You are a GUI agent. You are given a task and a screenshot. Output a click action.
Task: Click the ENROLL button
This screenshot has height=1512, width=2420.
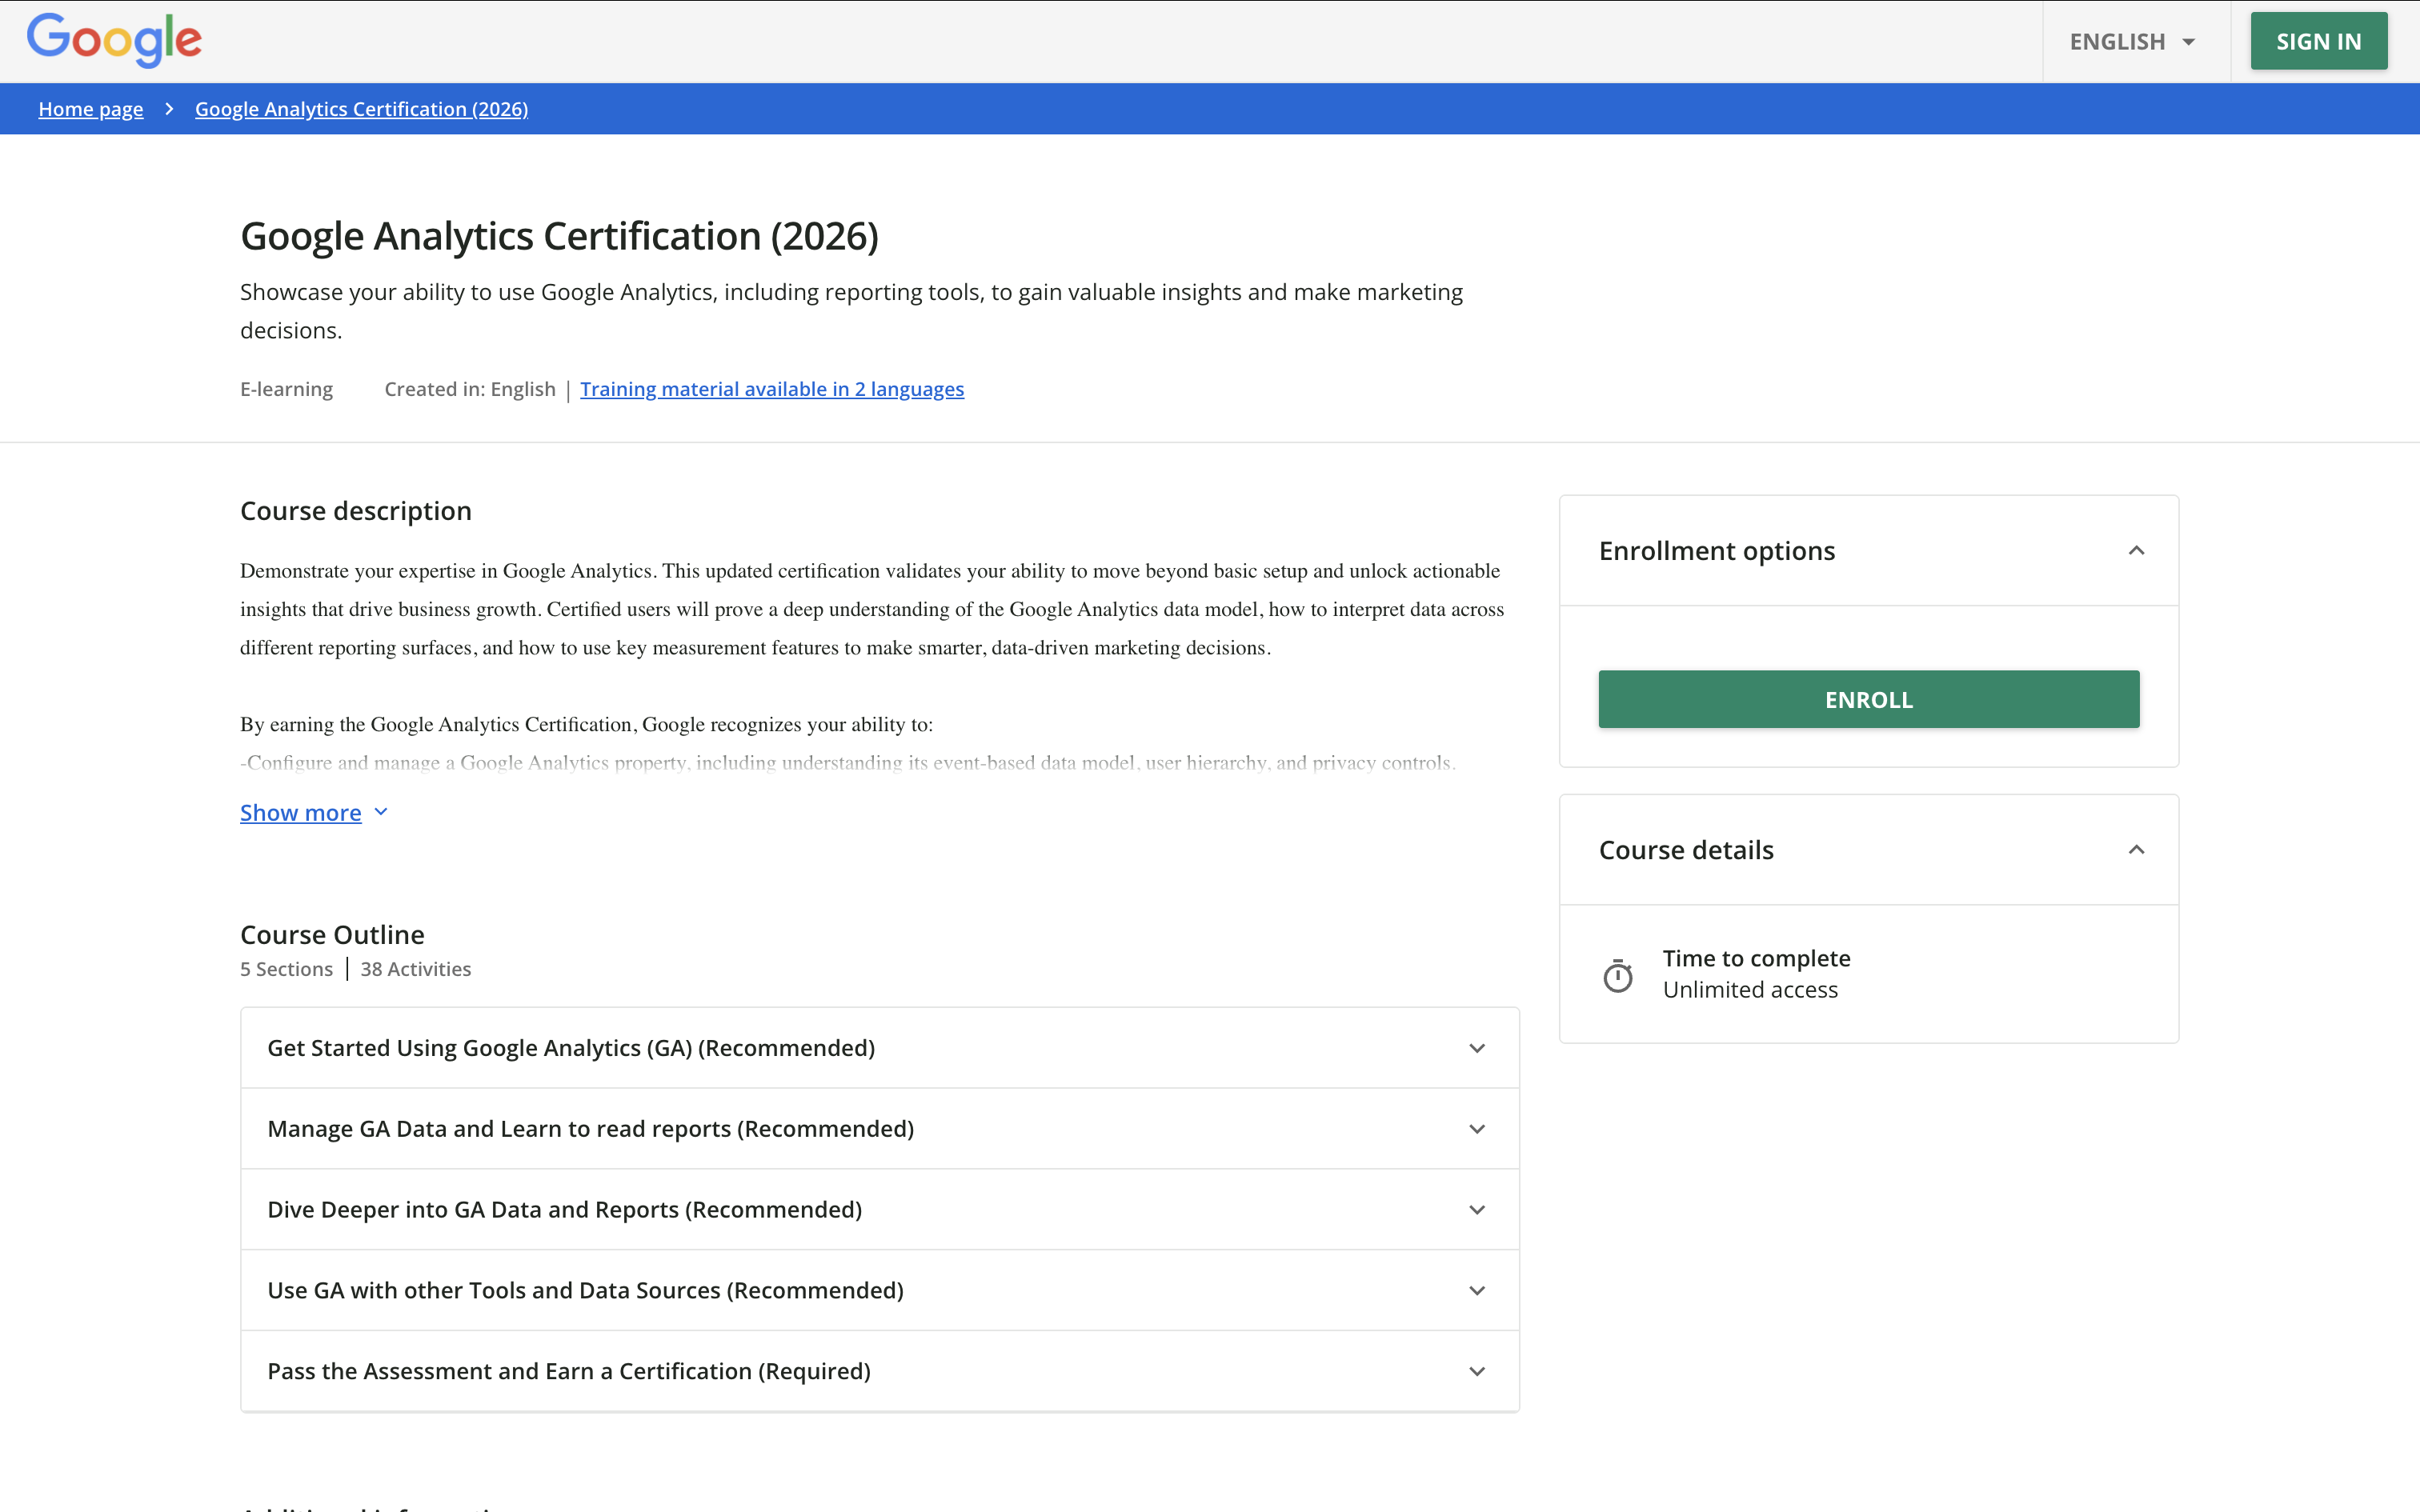point(1868,699)
